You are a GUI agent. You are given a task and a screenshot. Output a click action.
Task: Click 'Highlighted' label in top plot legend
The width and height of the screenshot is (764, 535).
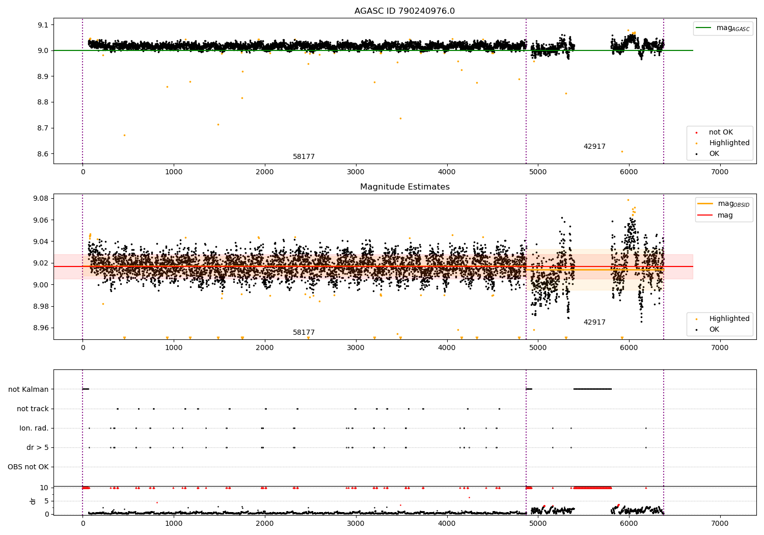pyautogui.click(x=729, y=143)
